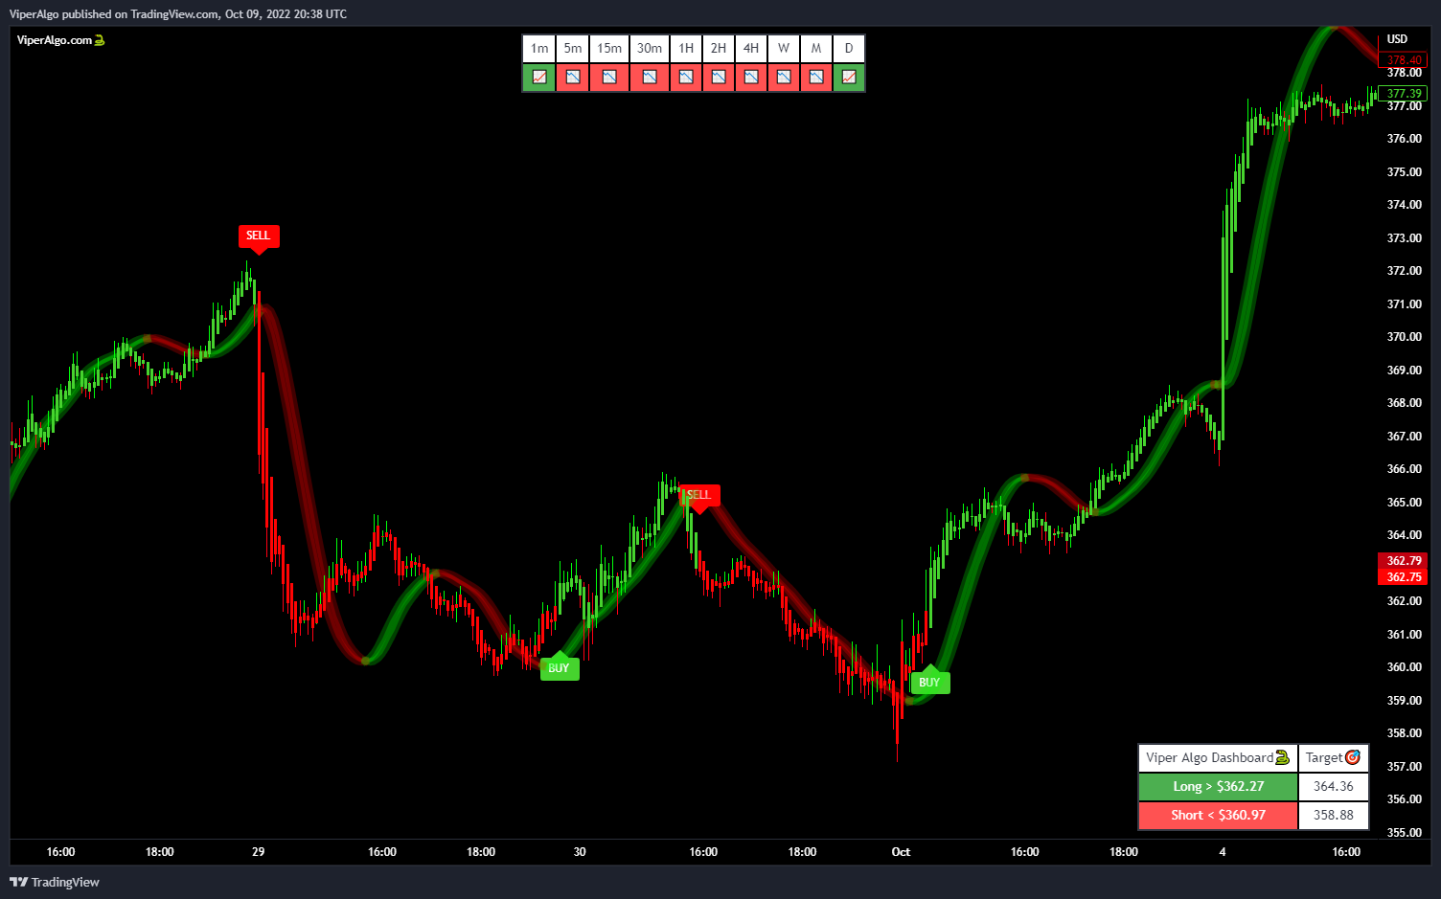Select the 15m timeframe header cell
1441x899 pixels.
tap(609, 49)
